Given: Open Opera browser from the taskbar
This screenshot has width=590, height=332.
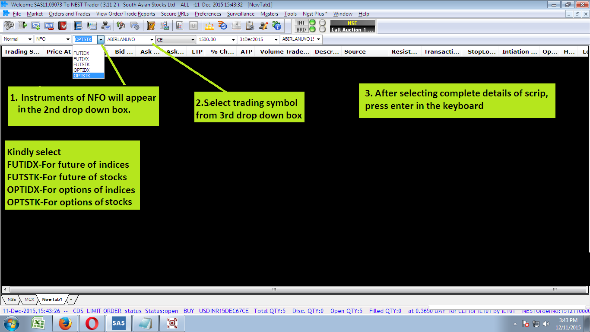Looking at the screenshot, I should (x=92, y=323).
